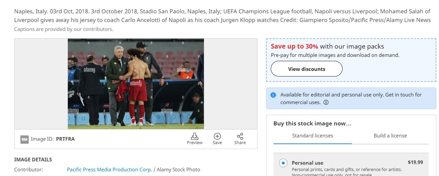The width and height of the screenshot is (439, 176).
Task: Click the RM license badge
Action: [24, 139]
